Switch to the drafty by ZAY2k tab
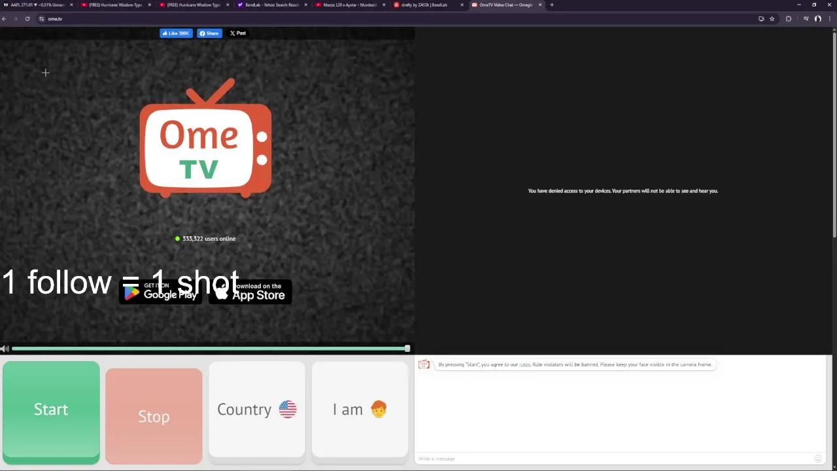The height and width of the screenshot is (471, 837). point(428,5)
